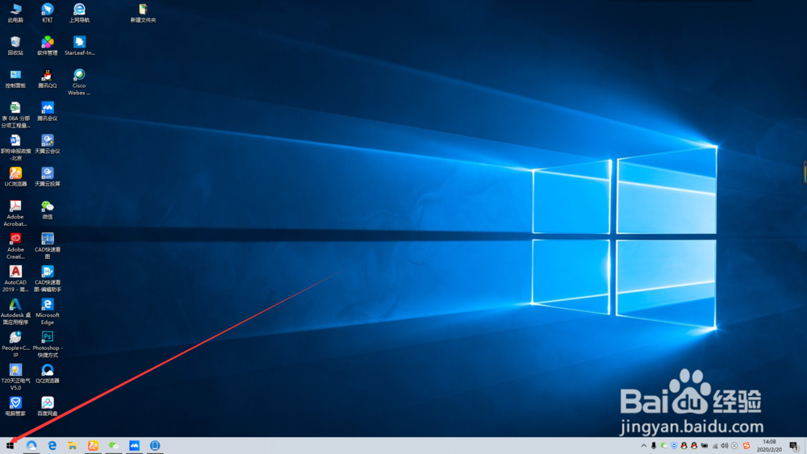Image resolution: width=807 pixels, height=454 pixels.
Task: Select the 表 08A Excel file icon
Action: (15, 115)
